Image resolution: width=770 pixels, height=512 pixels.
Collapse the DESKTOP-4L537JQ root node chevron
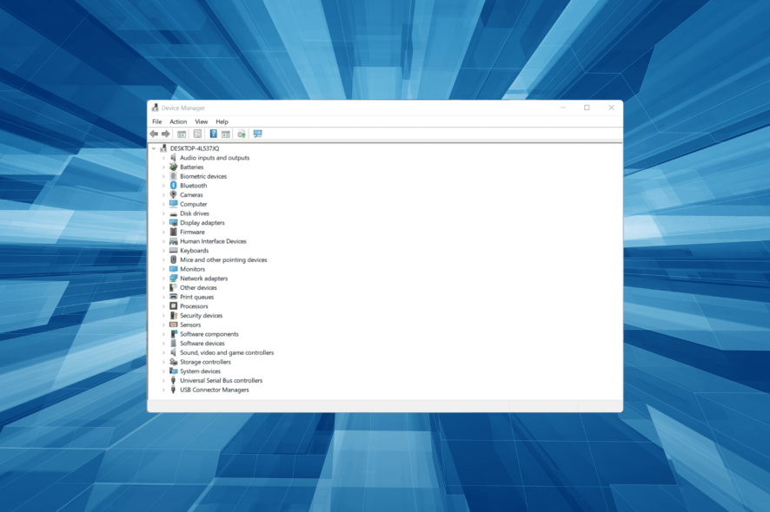(x=154, y=148)
